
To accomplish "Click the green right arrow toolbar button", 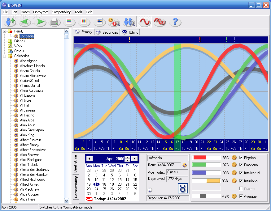I will point(40,22).
